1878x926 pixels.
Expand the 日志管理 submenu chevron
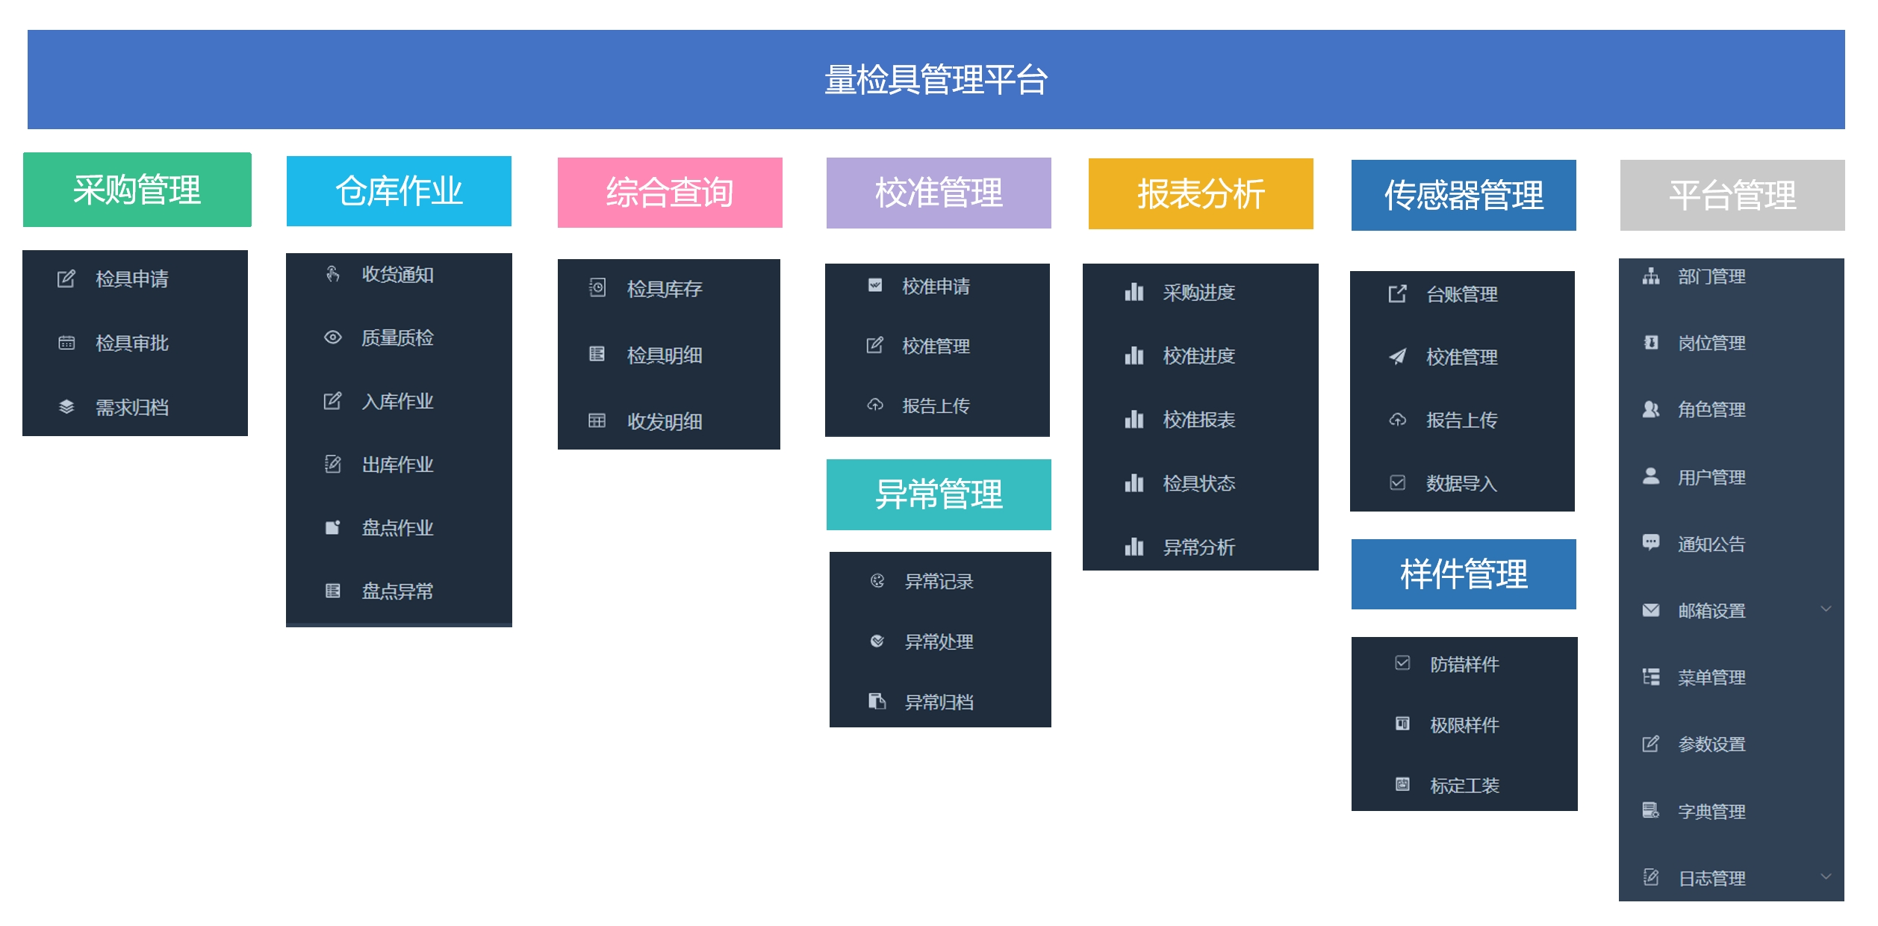tap(1826, 876)
